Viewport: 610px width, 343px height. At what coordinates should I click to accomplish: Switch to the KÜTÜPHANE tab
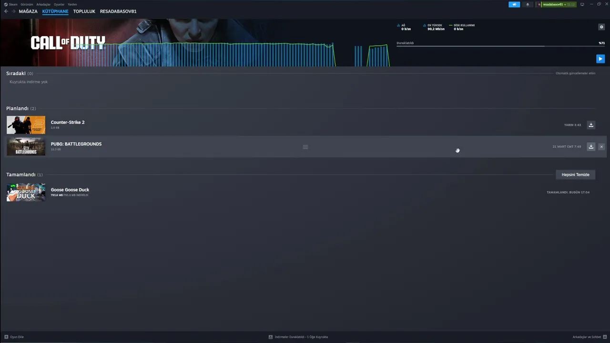(x=55, y=11)
